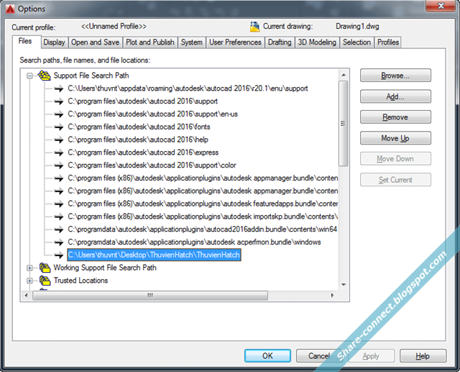Viewport: 460px width, 372px height.
Task: Click arrow icon beside the support\color path
Action: (x=59, y=165)
